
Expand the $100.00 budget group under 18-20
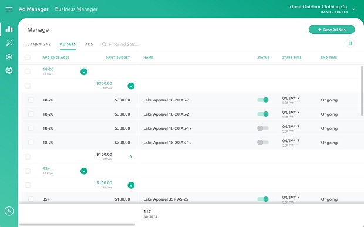click(131, 157)
